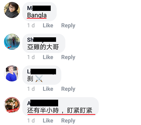This screenshot has width=141, height=125.
Task: Click timestamp below 亞雞的大哥 comment
Action: (31, 57)
